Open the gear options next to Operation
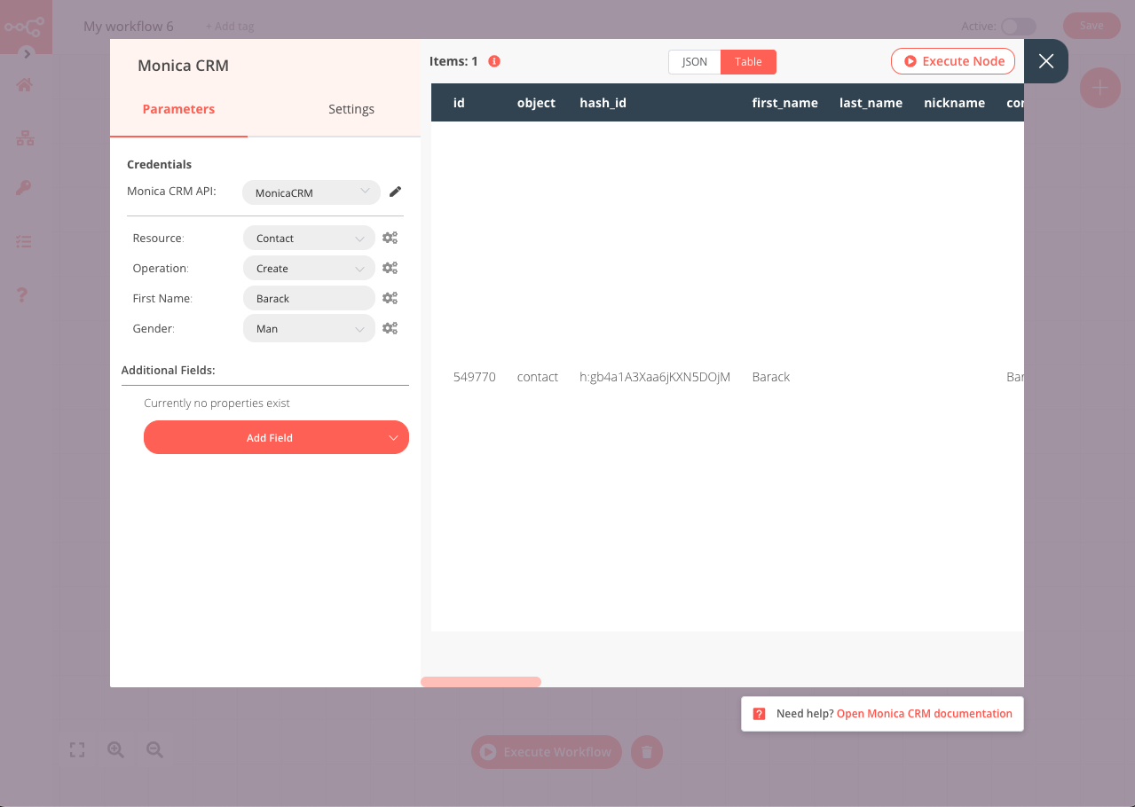 390,267
